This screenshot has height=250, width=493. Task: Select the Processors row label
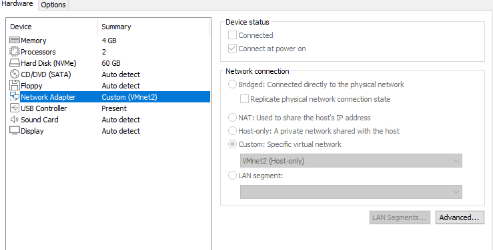[38, 52]
